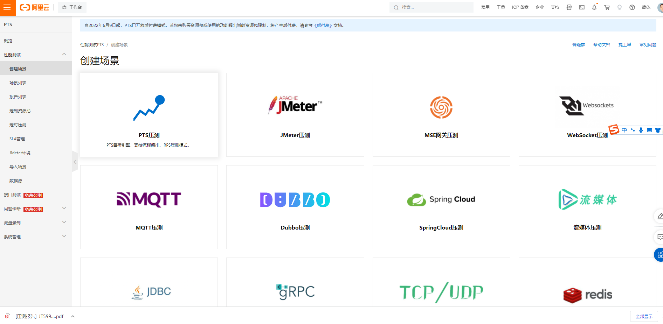Open the help question mark icon
663x324 pixels.
[632, 7]
